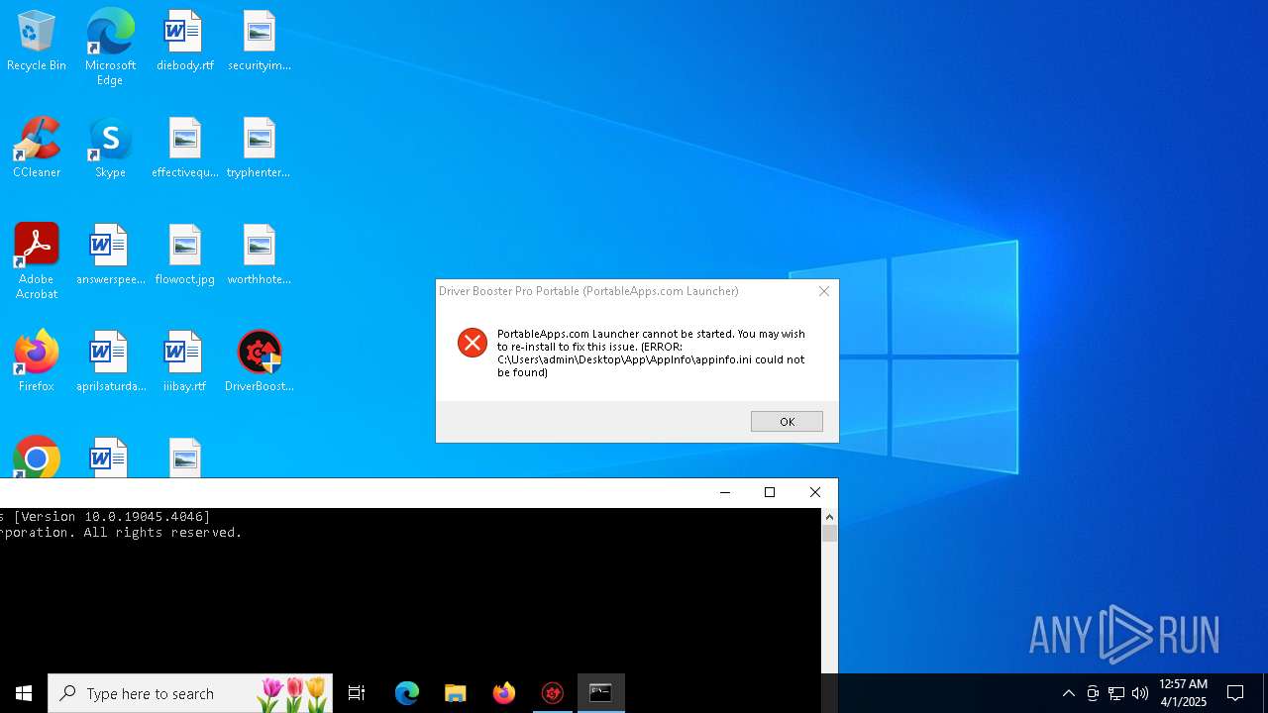Open File Explorer from the taskbar
Image resolution: width=1268 pixels, height=713 pixels.
pyautogui.click(x=455, y=693)
